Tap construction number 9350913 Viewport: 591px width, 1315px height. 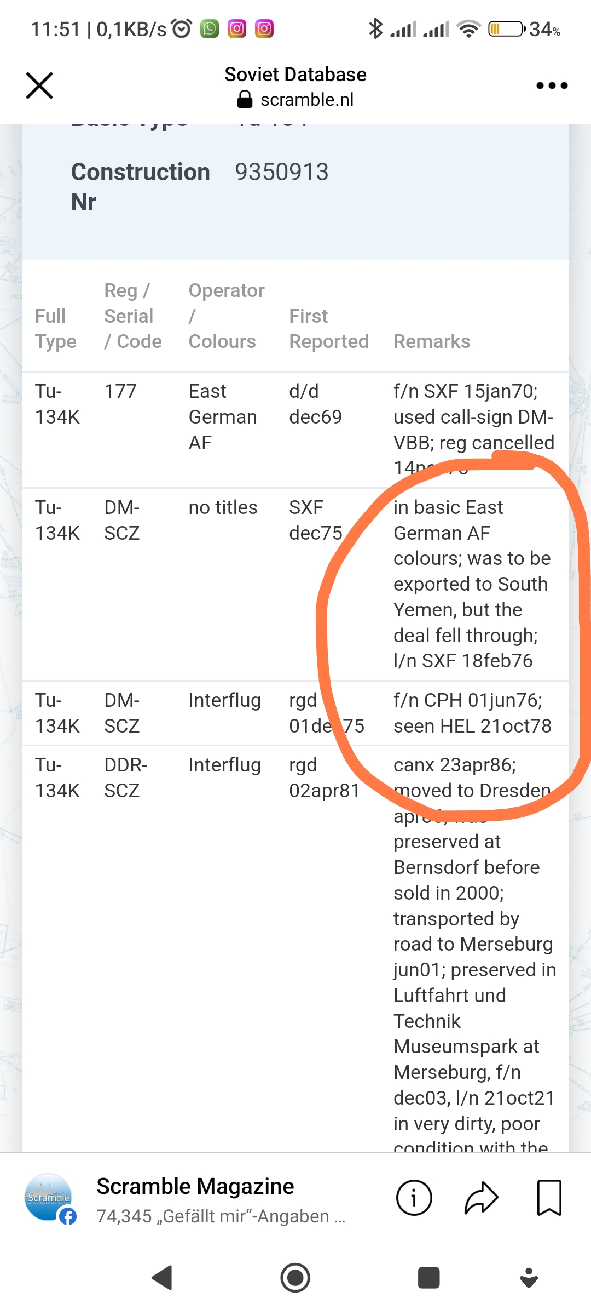point(281,172)
